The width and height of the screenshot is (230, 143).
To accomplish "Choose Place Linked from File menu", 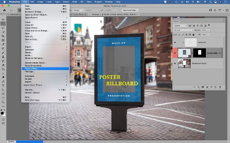I will tap(32, 68).
